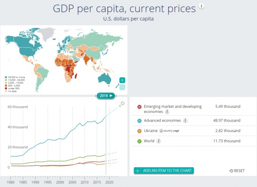This screenshot has height=187, width=257.
Task: Show info icon for World
Action: (158, 141)
